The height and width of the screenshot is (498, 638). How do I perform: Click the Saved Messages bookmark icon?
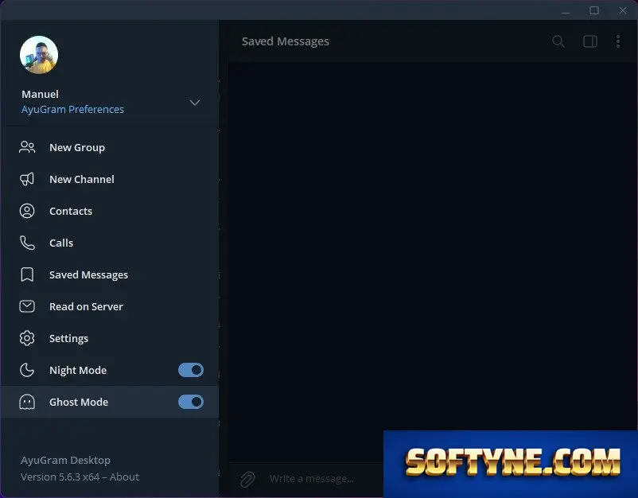27,274
